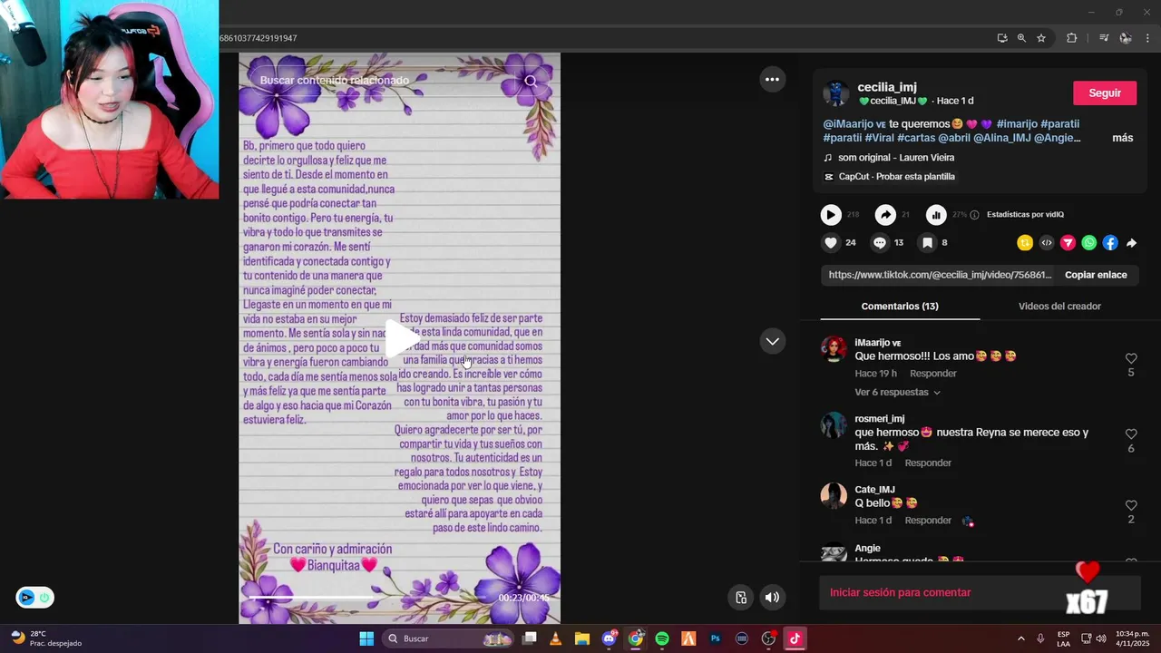Send to friends with red paper-plane icon

[x=1068, y=242]
